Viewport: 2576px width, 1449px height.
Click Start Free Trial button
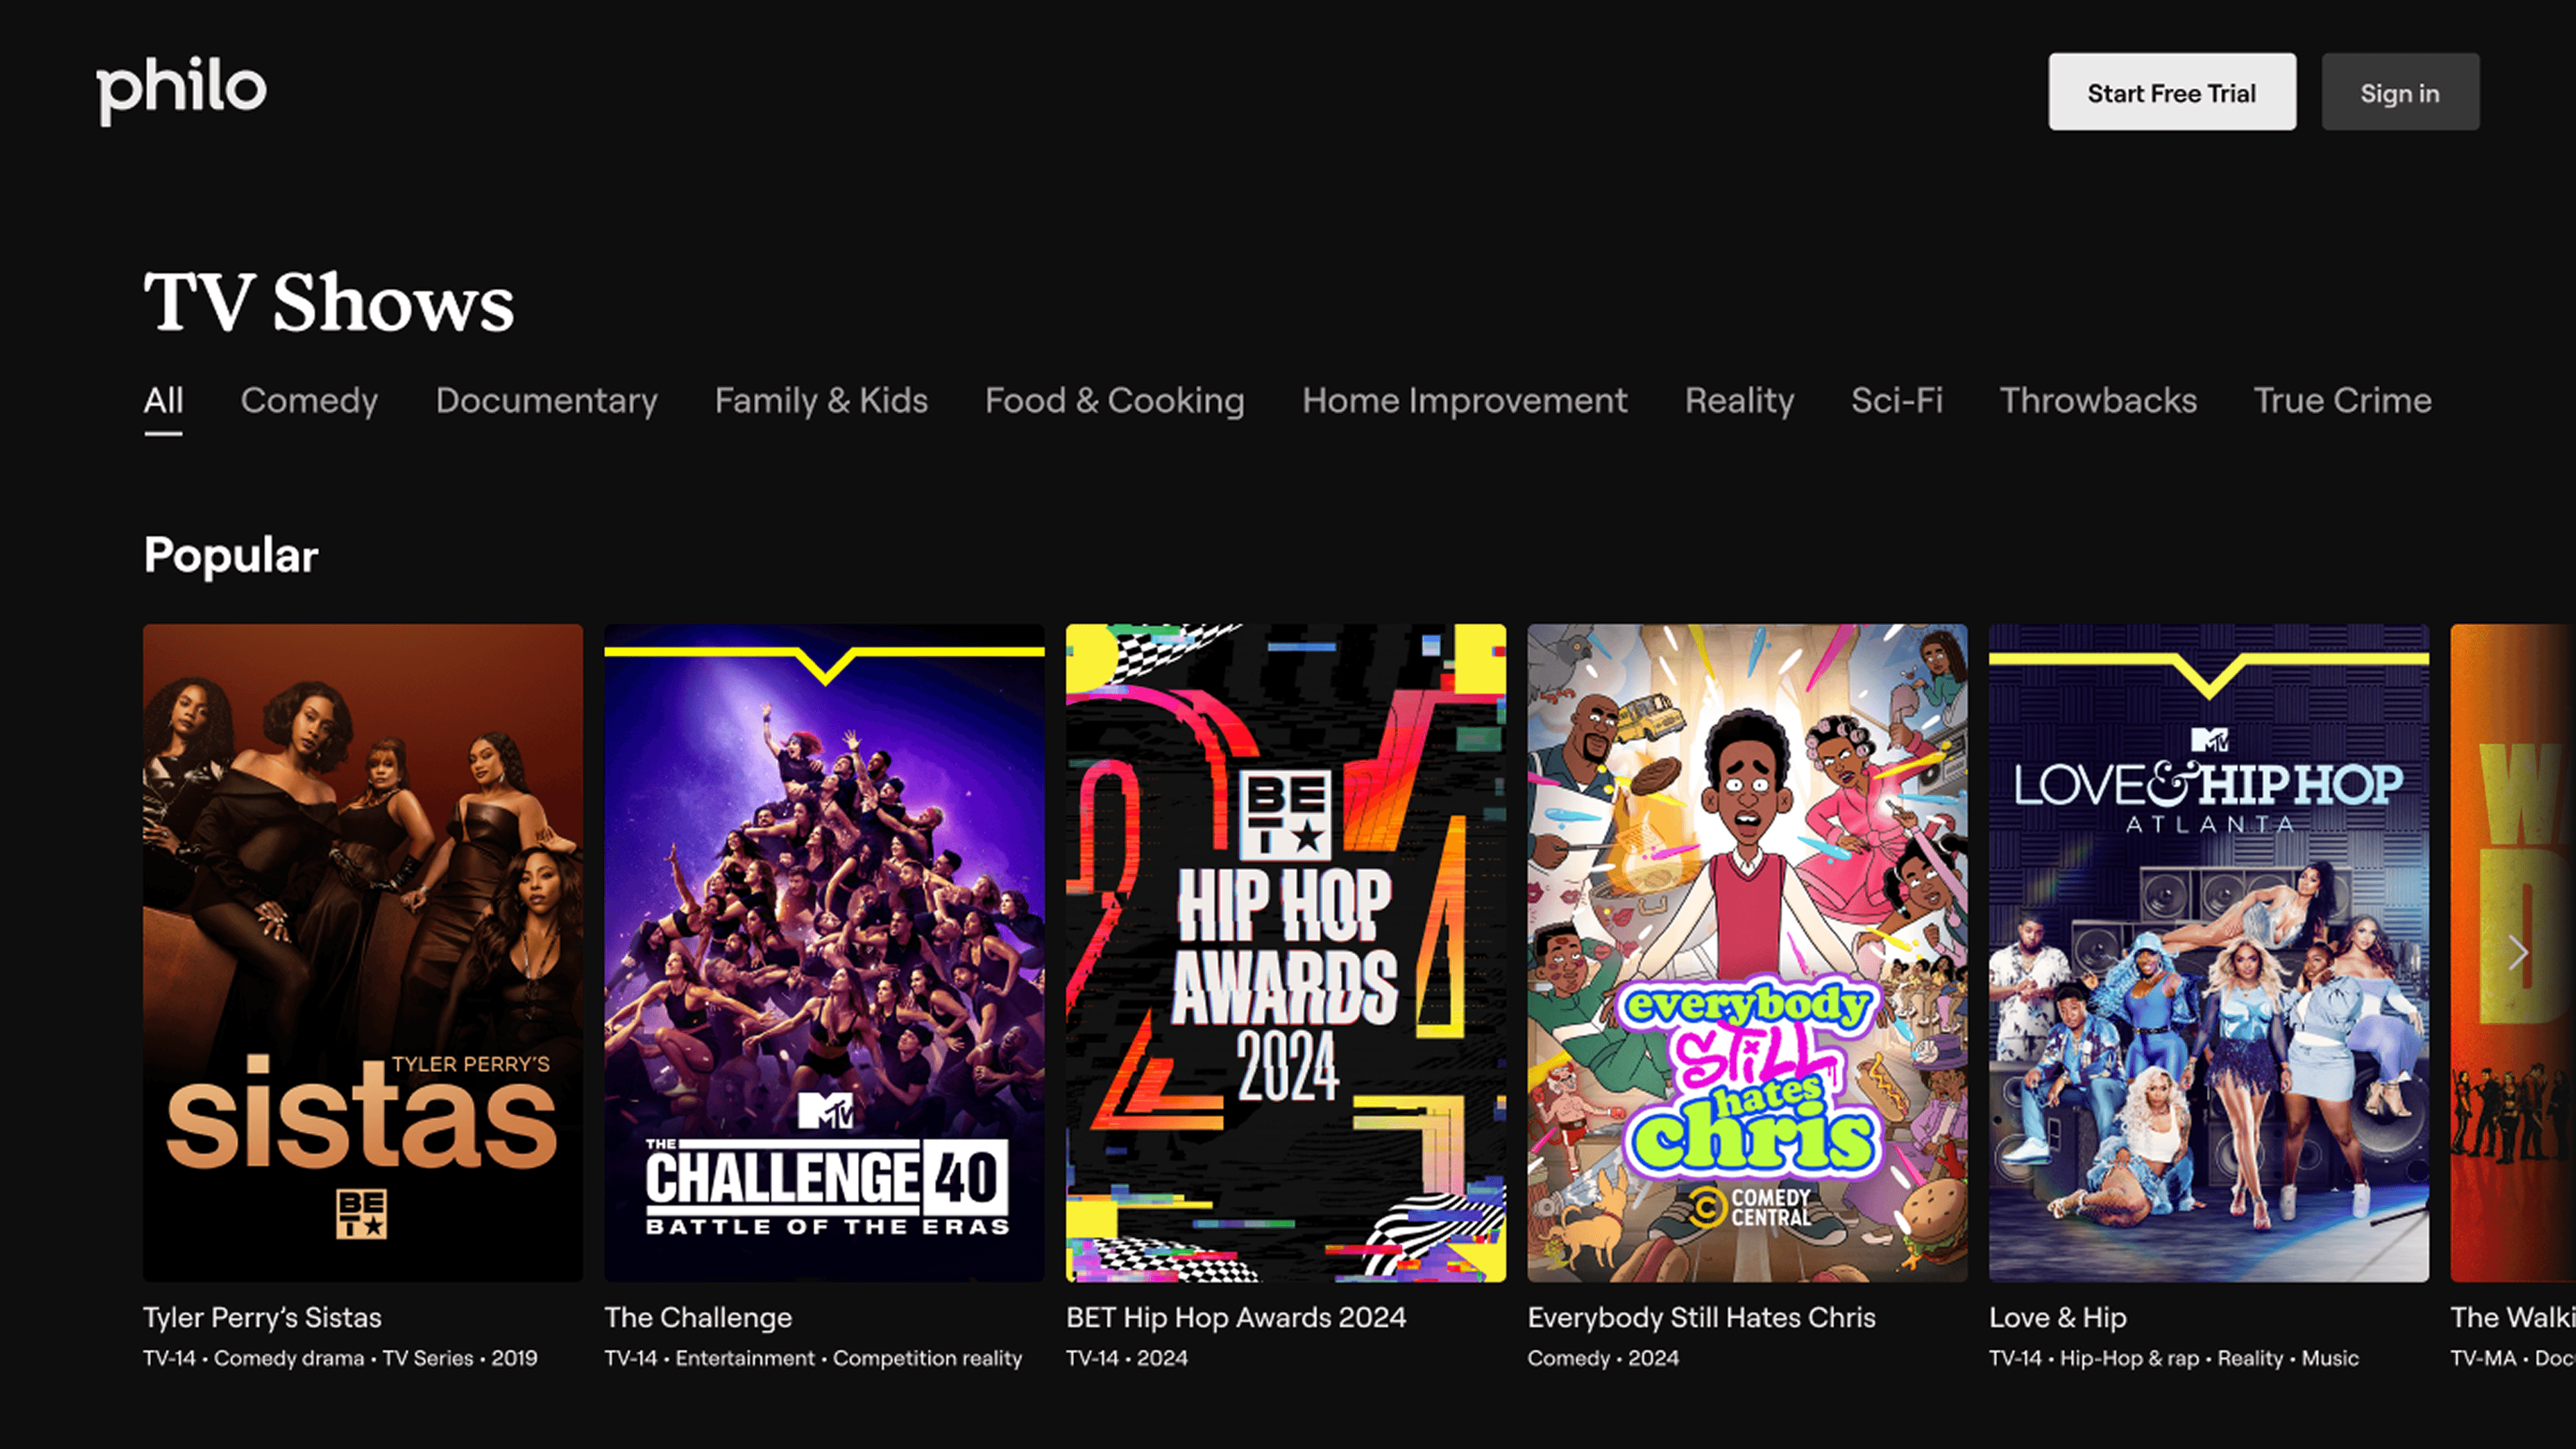tap(2172, 92)
